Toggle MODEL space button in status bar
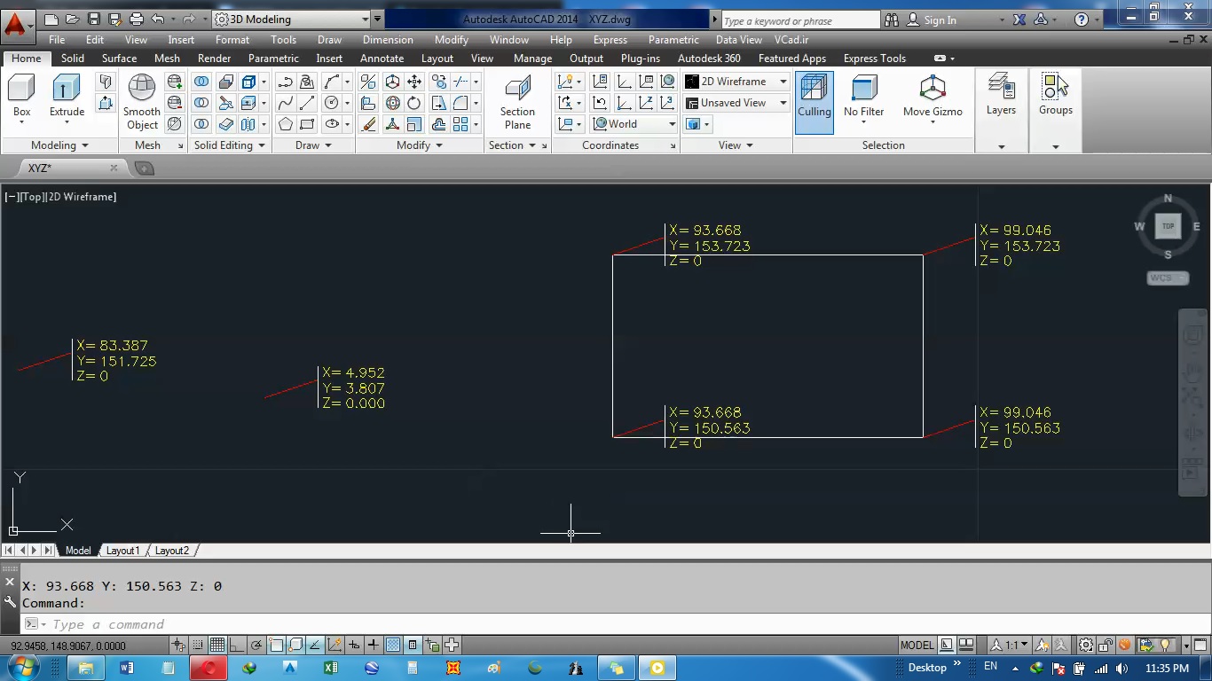This screenshot has width=1212, height=681. click(917, 646)
